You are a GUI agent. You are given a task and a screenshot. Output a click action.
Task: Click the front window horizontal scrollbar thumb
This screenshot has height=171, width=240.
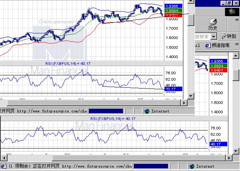94,103
